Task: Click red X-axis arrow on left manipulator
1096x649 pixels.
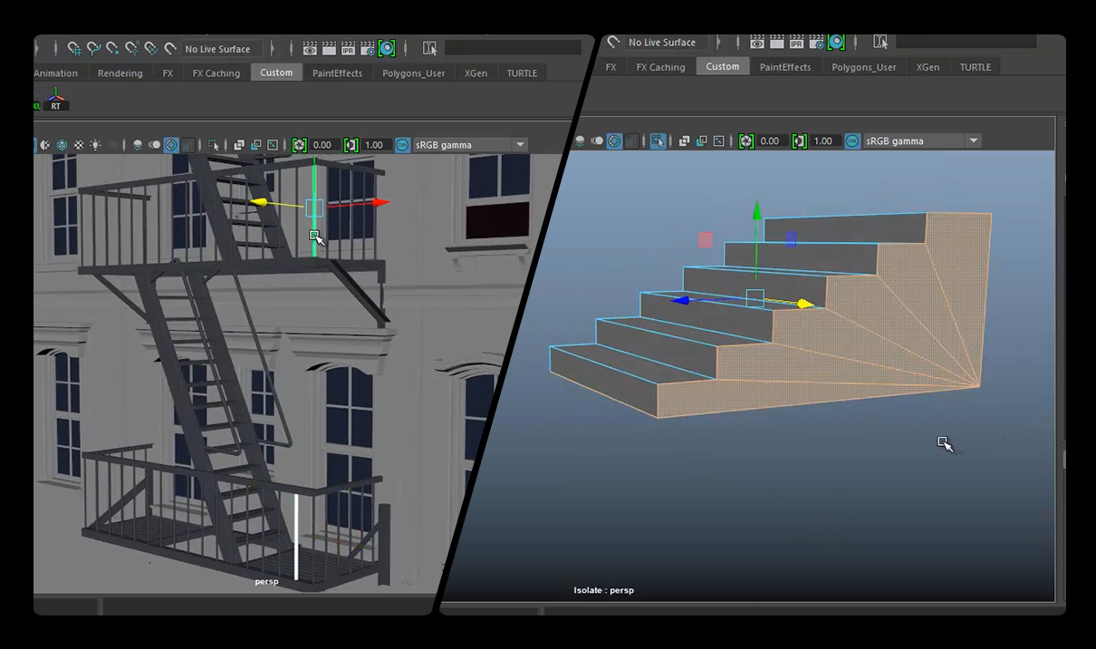Action: [x=381, y=203]
